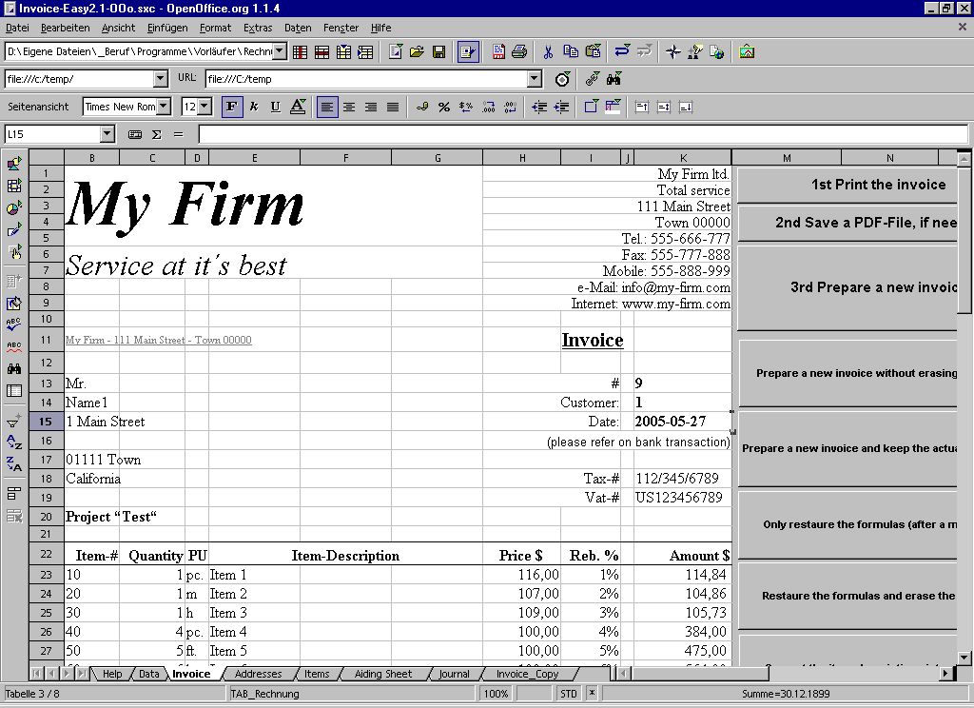This screenshot has width=974, height=708.
Task: Expand the file:///c:/temp/ dropdown
Action: (160, 79)
